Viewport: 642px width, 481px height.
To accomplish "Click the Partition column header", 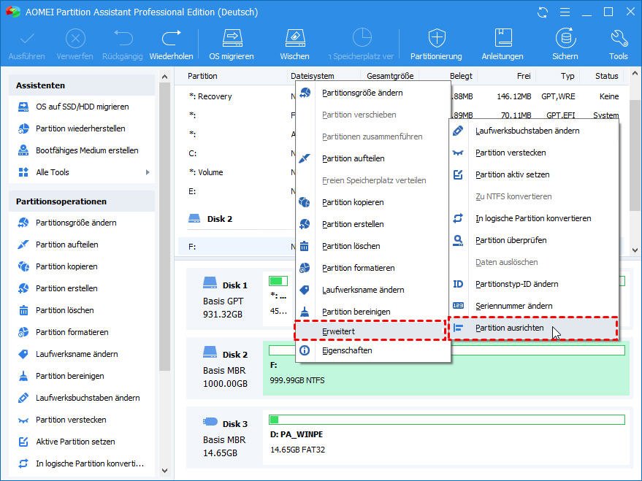I will (x=202, y=76).
